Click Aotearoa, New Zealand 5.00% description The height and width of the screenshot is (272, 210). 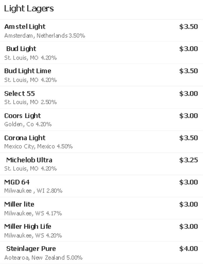pyautogui.click(x=43, y=258)
